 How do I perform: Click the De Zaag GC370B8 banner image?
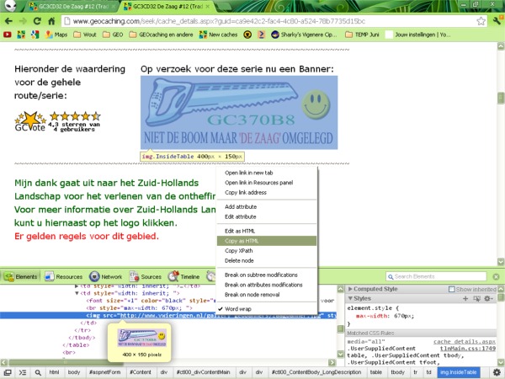coord(239,112)
